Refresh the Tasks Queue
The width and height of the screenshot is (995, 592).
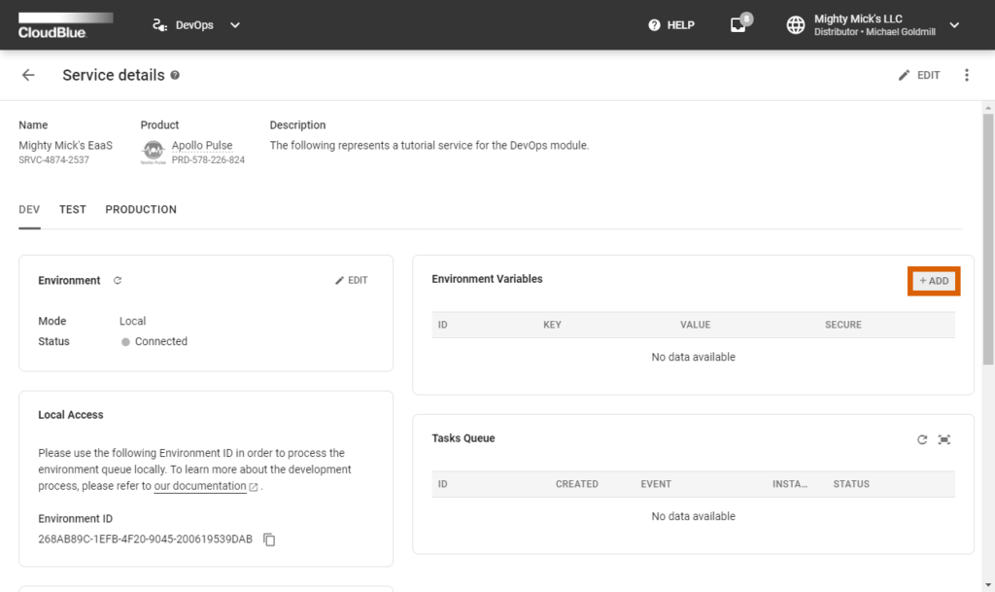point(922,439)
